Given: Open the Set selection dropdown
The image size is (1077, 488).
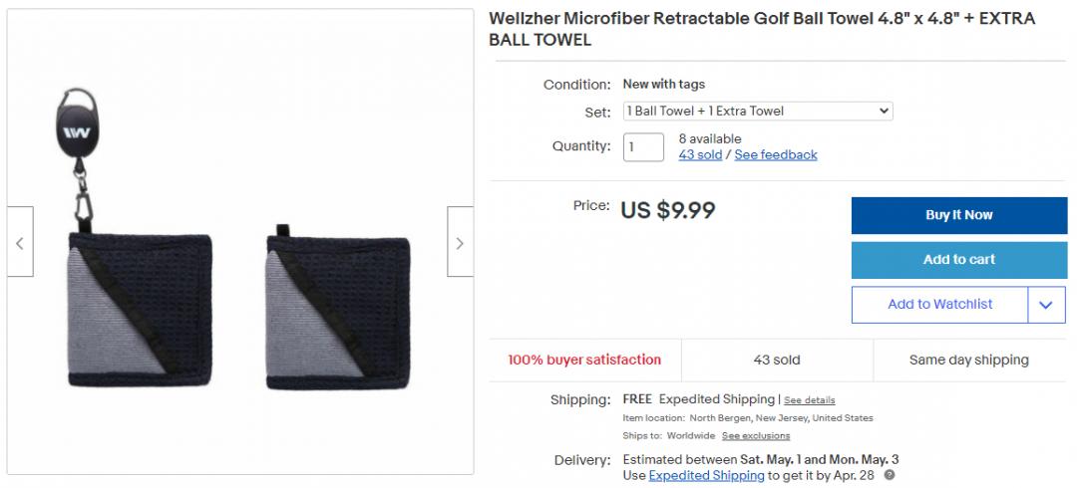Looking at the screenshot, I should point(758,112).
